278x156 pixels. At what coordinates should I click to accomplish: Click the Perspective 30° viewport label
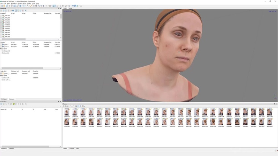pyautogui.click(x=68, y=11)
